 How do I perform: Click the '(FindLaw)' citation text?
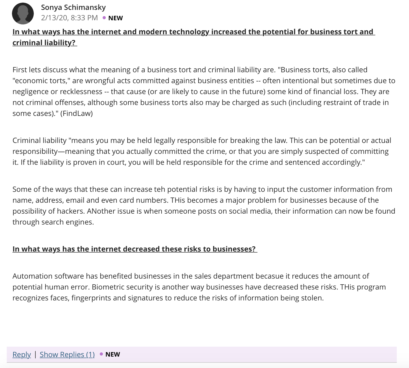click(76, 113)
